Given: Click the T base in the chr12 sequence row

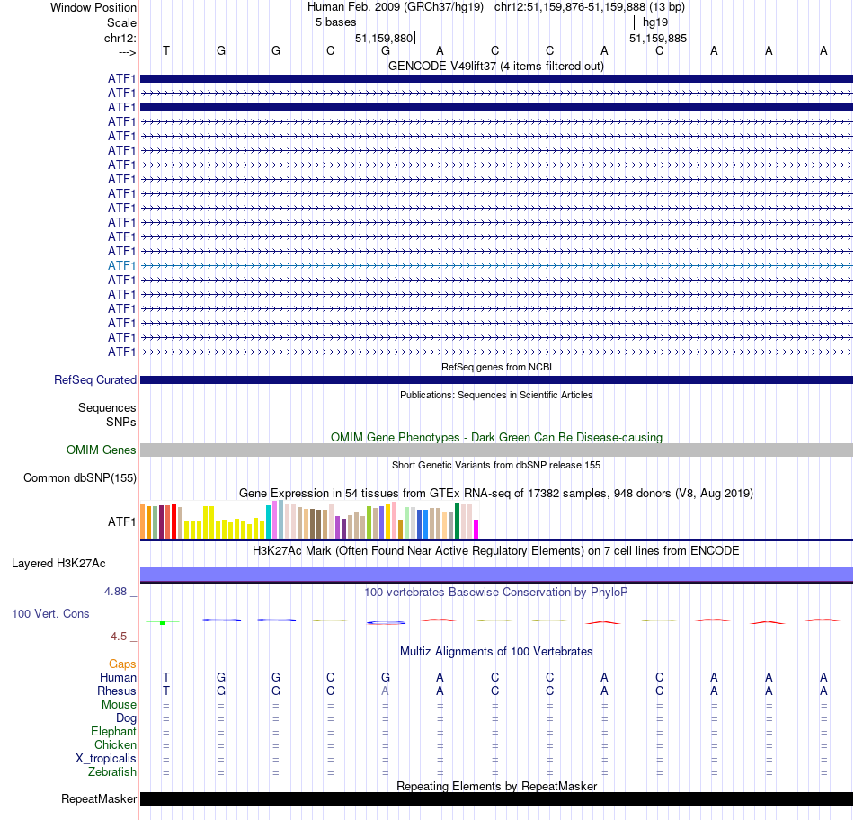Looking at the screenshot, I should tap(166, 50).
